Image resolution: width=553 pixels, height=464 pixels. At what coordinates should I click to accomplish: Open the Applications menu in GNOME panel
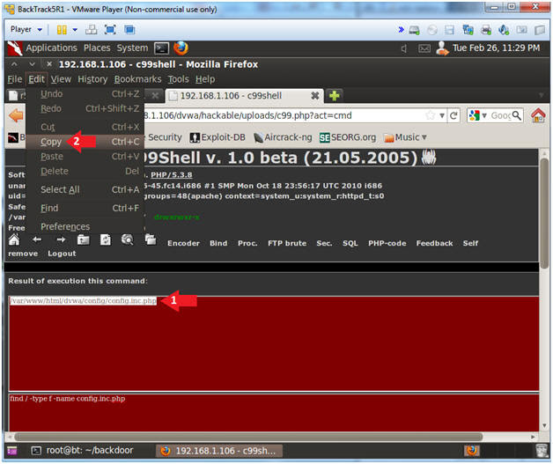point(51,48)
